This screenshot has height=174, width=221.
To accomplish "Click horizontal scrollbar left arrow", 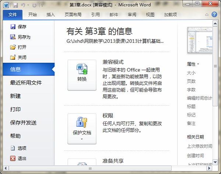I will [x=6, y=168].
